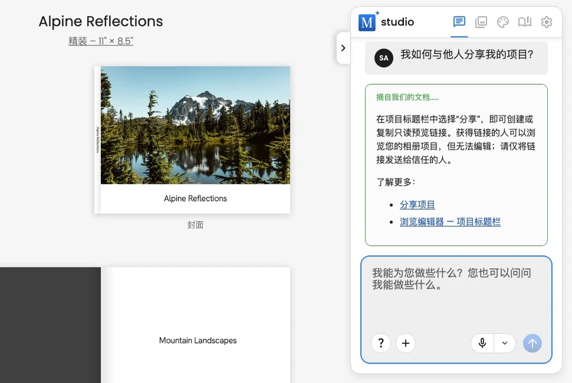This screenshot has height=383, width=572.
Task: Click the Alpine Reflections cover caption text
Action: coord(196,198)
